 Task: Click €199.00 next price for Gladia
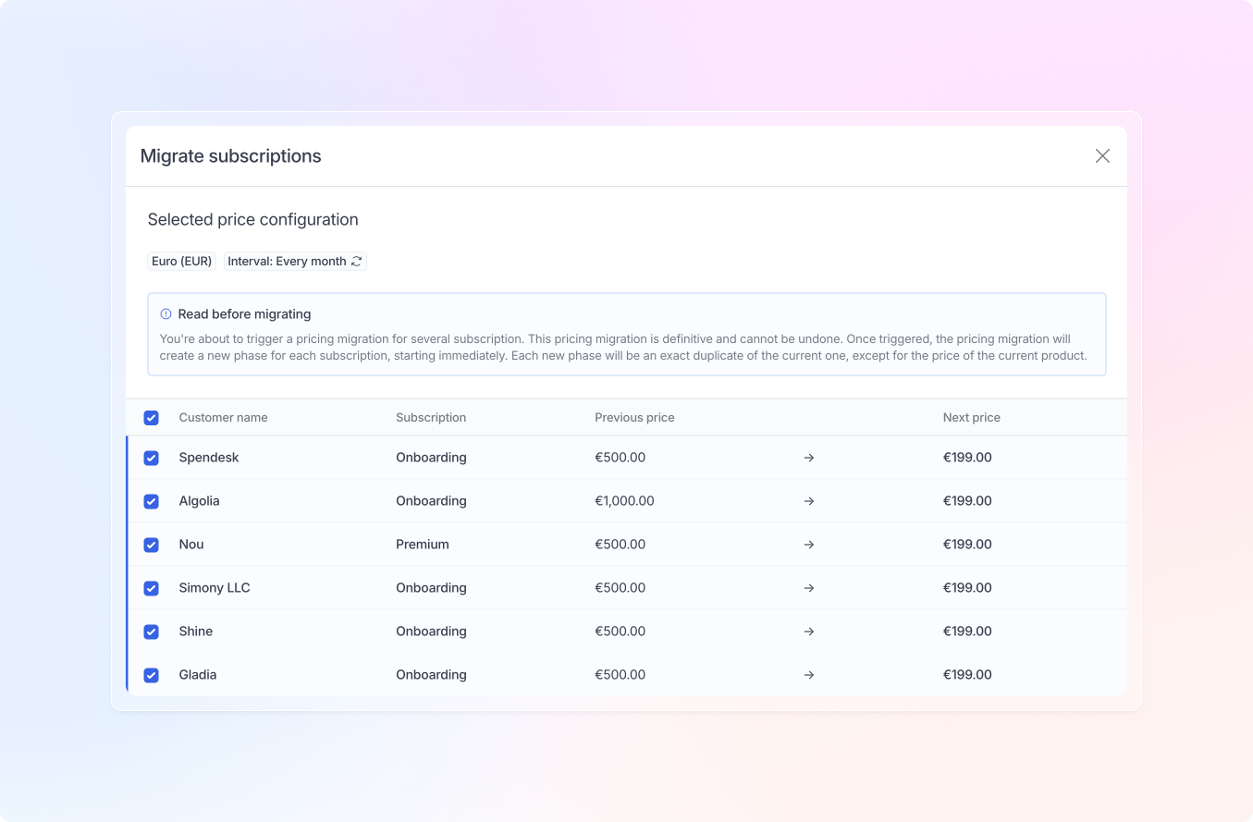click(x=967, y=675)
